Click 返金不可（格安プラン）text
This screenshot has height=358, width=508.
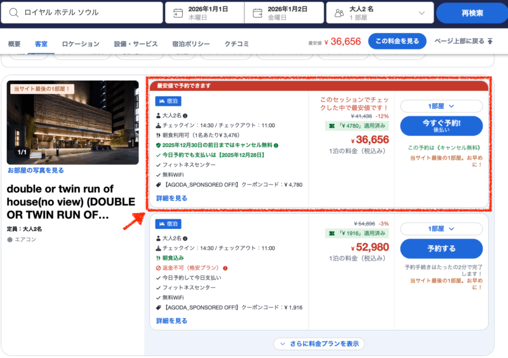190,268
